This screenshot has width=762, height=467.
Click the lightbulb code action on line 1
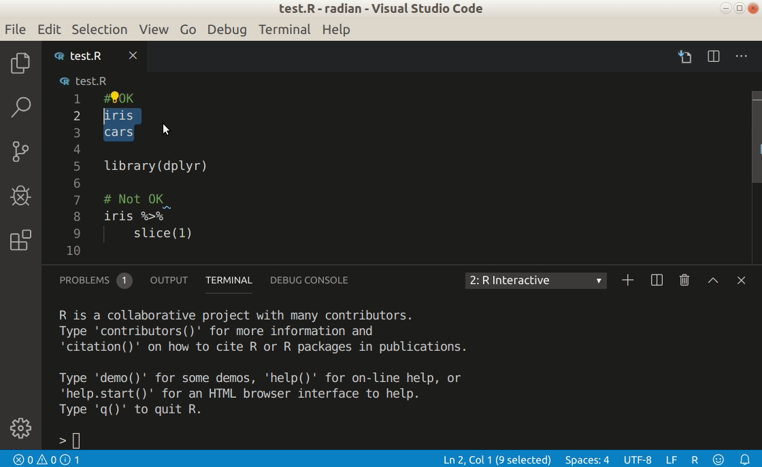(115, 97)
